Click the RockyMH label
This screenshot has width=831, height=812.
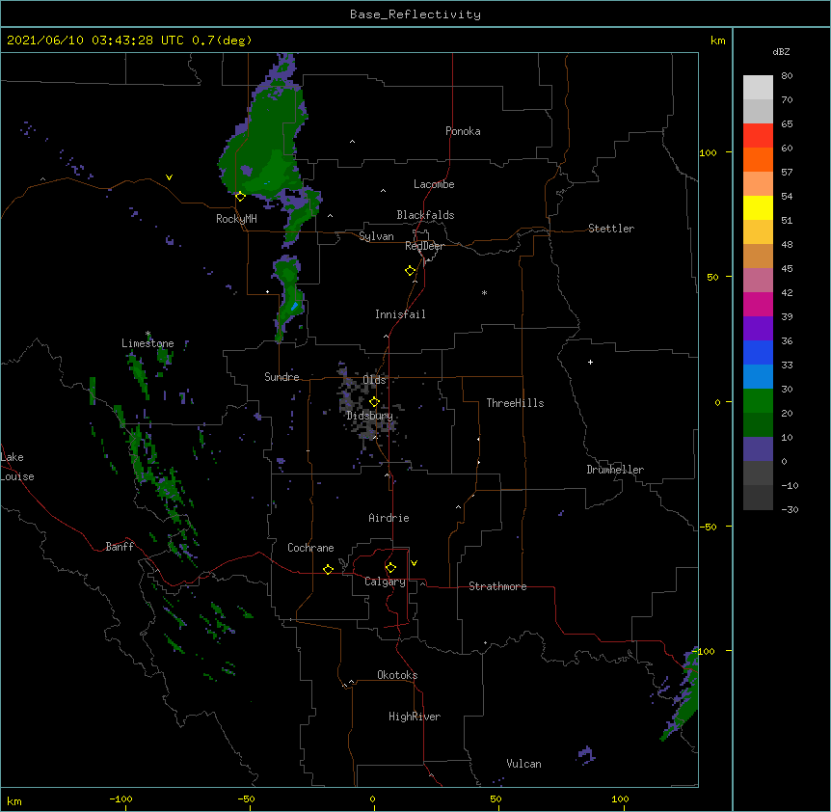pos(236,219)
